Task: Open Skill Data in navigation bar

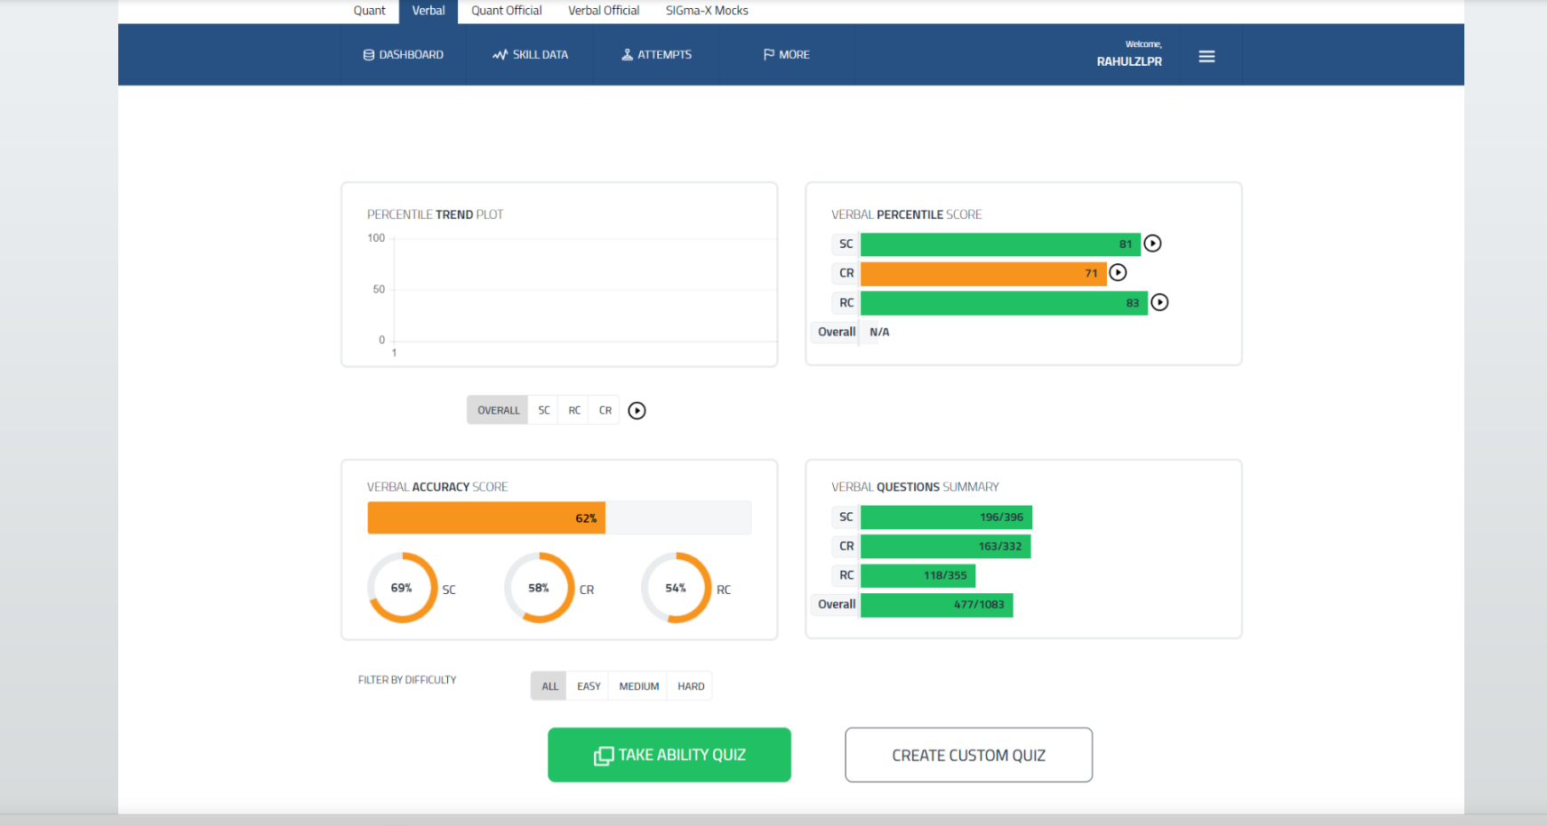Action: (x=530, y=55)
